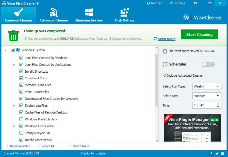The height and width of the screenshot is (157, 228).
Task: Click the Windows System flag icon
Action: click(18, 50)
